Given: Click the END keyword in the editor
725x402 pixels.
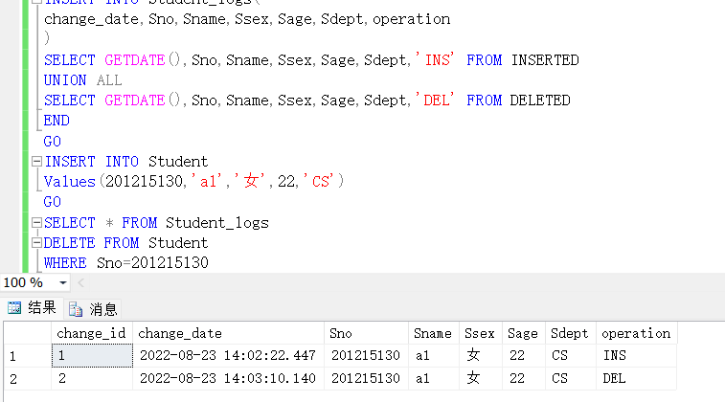Looking at the screenshot, I should pyautogui.click(x=57, y=121).
